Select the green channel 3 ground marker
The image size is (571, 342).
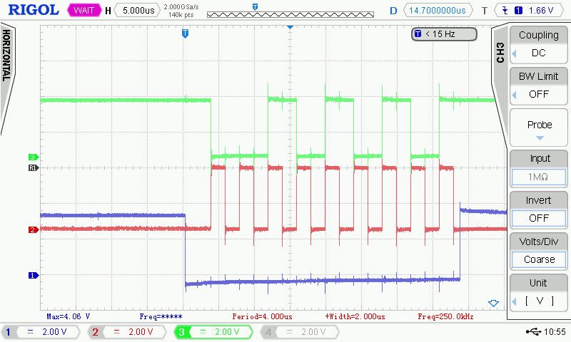(x=33, y=157)
